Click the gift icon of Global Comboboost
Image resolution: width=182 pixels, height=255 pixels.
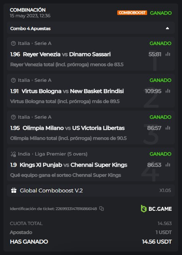(14, 190)
